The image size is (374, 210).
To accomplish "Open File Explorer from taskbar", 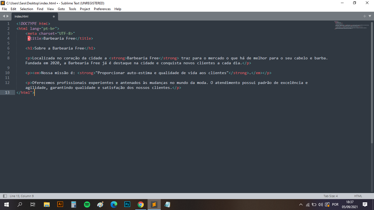I will pos(47,205).
